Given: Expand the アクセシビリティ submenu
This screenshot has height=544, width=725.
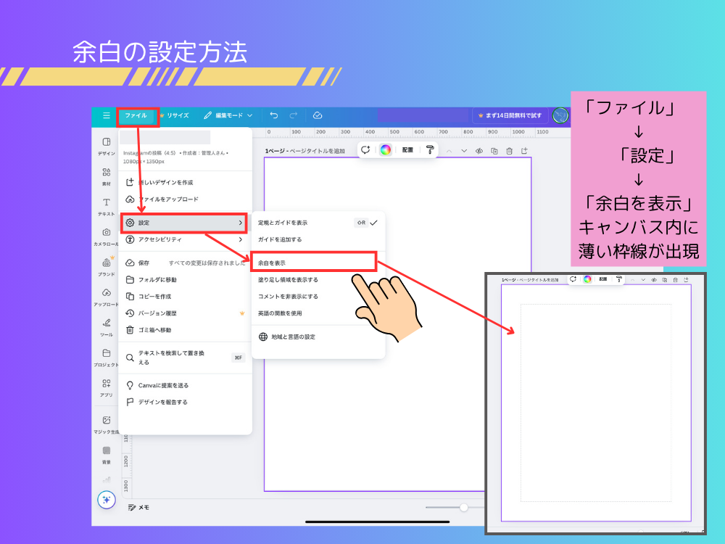Looking at the screenshot, I should click(x=185, y=239).
